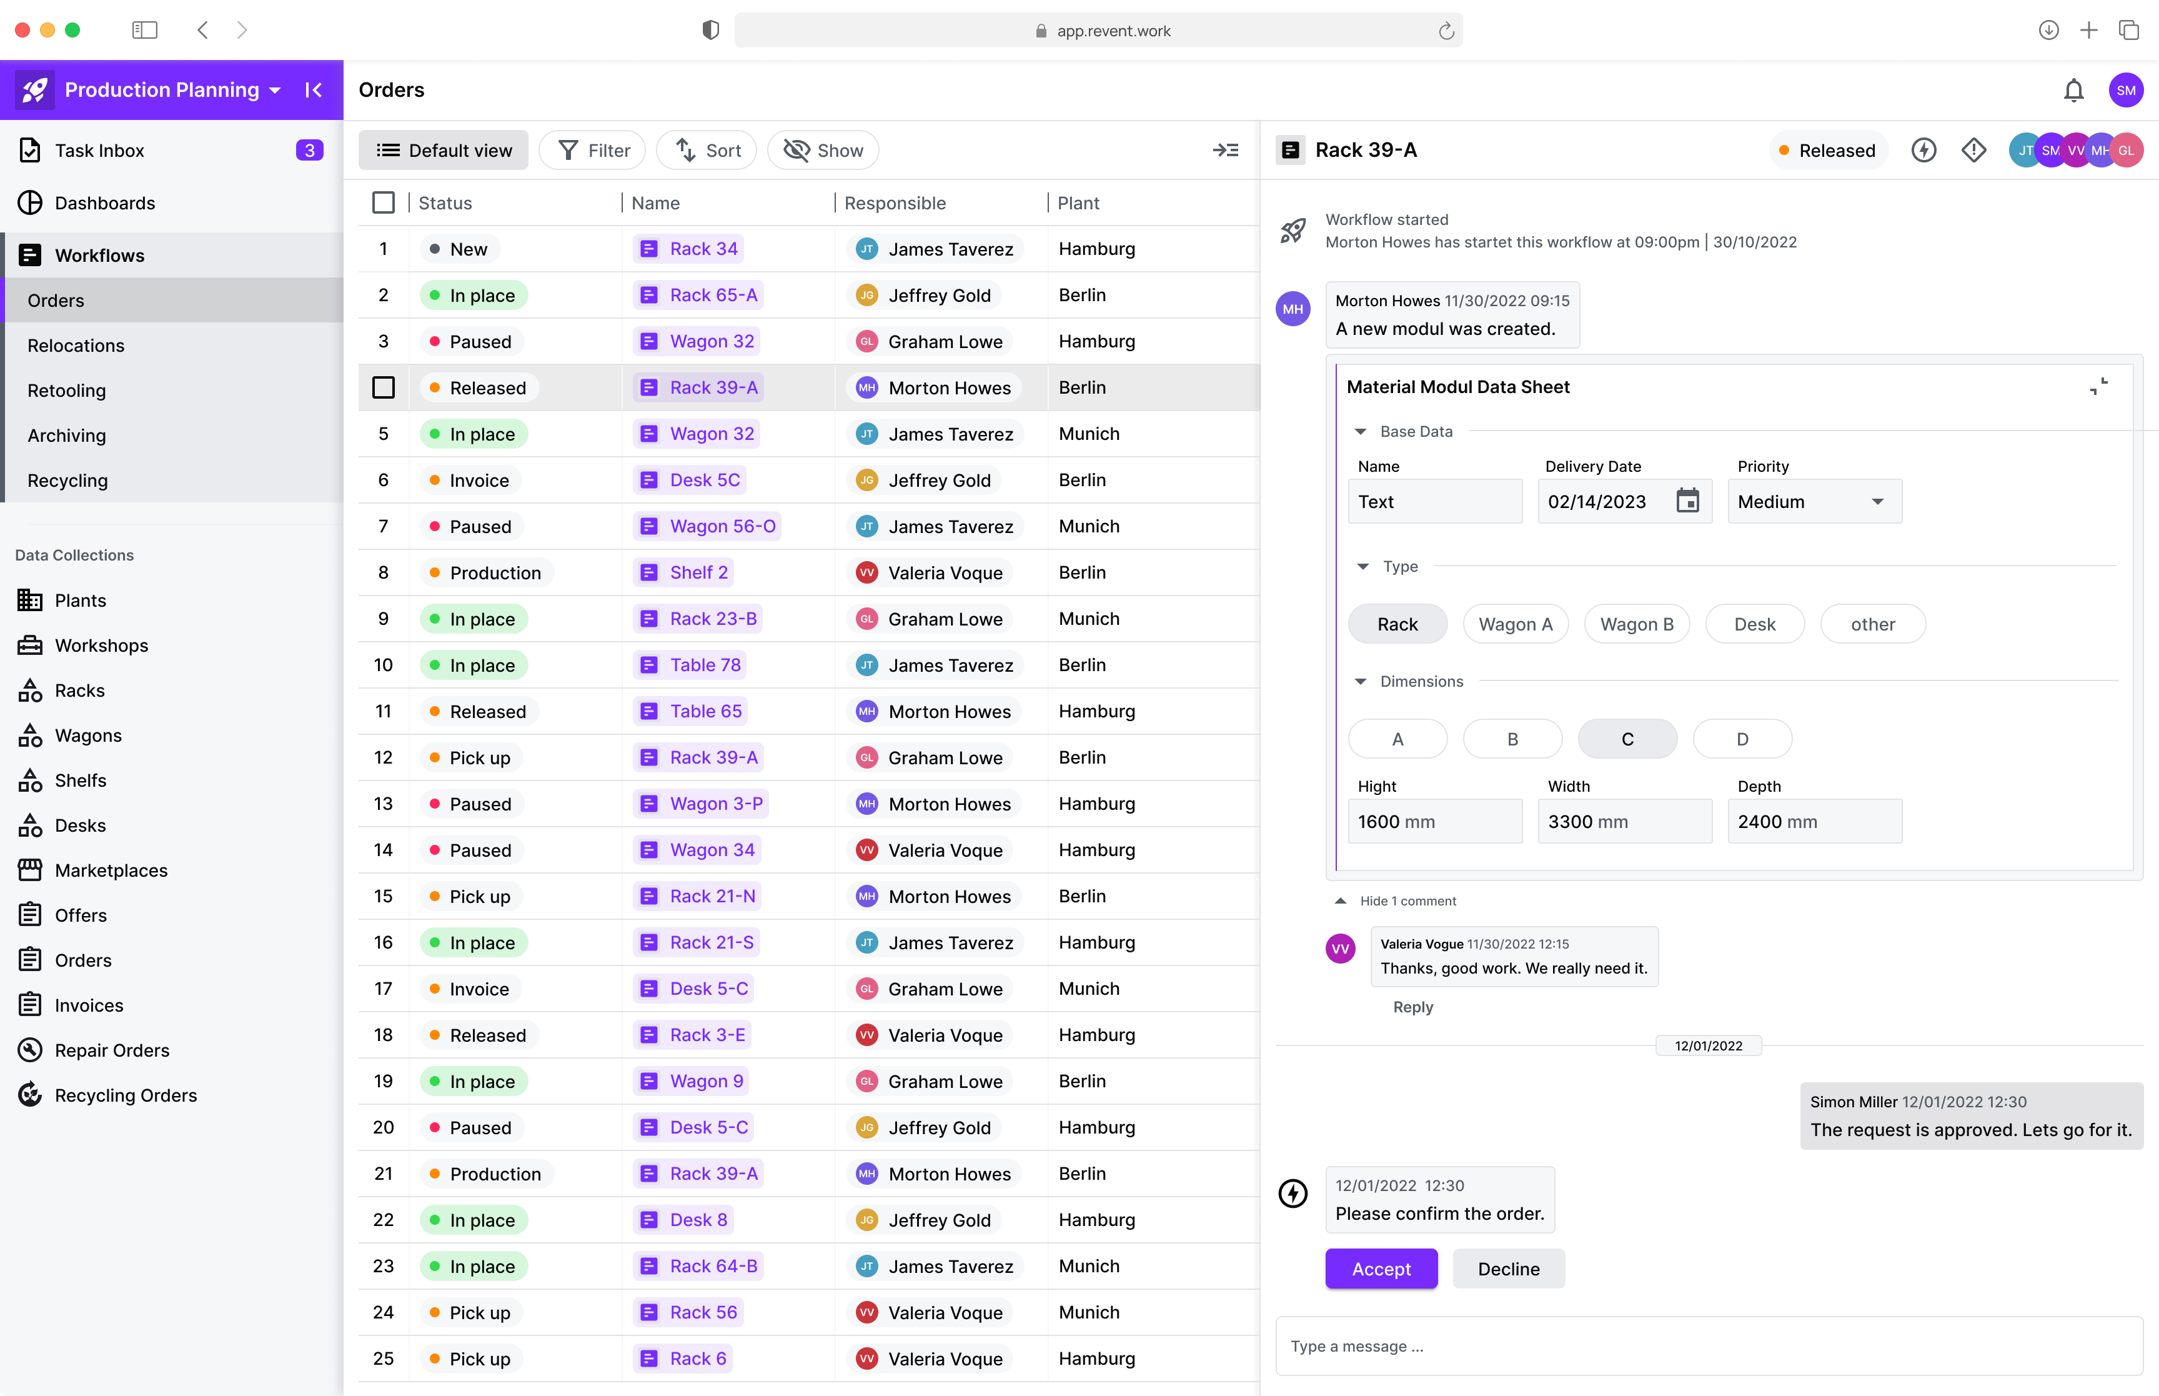2159x1396 pixels.
Task: Open the Priority Medium dropdown
Action: [1814, 501]
